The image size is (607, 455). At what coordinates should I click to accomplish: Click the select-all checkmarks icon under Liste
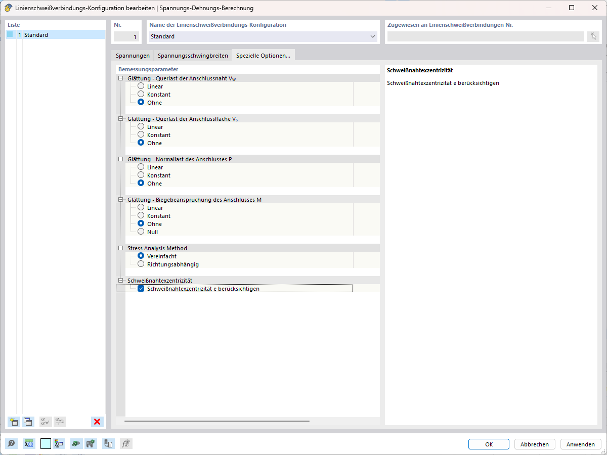coord(46,422)
